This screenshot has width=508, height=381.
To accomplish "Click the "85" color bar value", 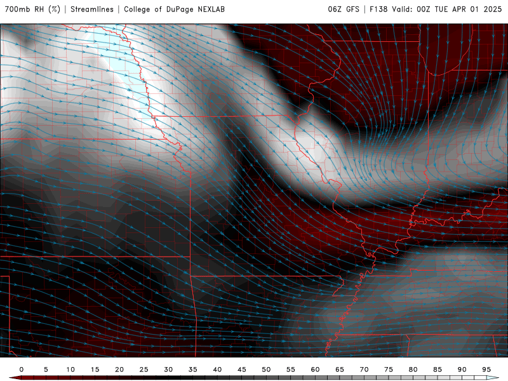I will 438,370.
